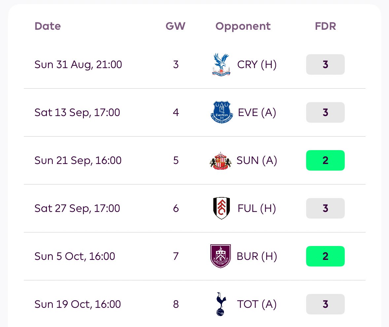Image resolution: width=389 pixels, height=327 pixels.
Task: Open the EVE (A) opponent link
Action: tap(257, 112)
